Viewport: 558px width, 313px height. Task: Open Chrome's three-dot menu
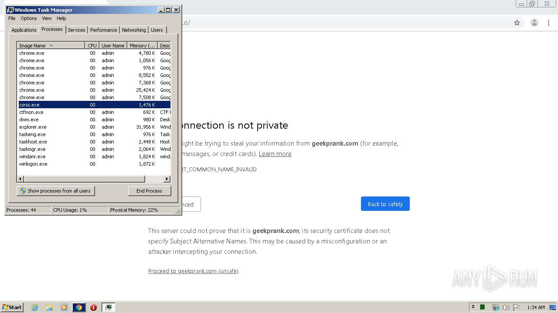(549, 23)
